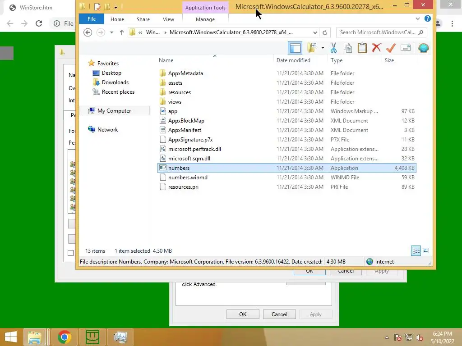Image resolution: width=462 pixels, height=346 pixels.
Task: Delete the file with the red X icon
Action: point(376,48)
